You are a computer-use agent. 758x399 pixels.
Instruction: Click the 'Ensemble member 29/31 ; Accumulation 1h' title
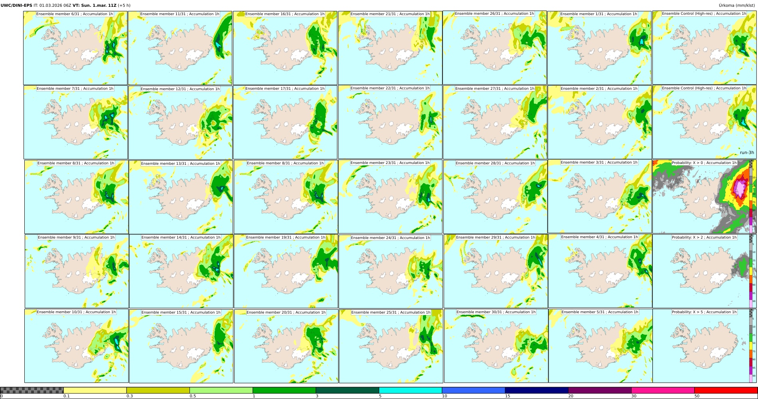coord(495,237)
